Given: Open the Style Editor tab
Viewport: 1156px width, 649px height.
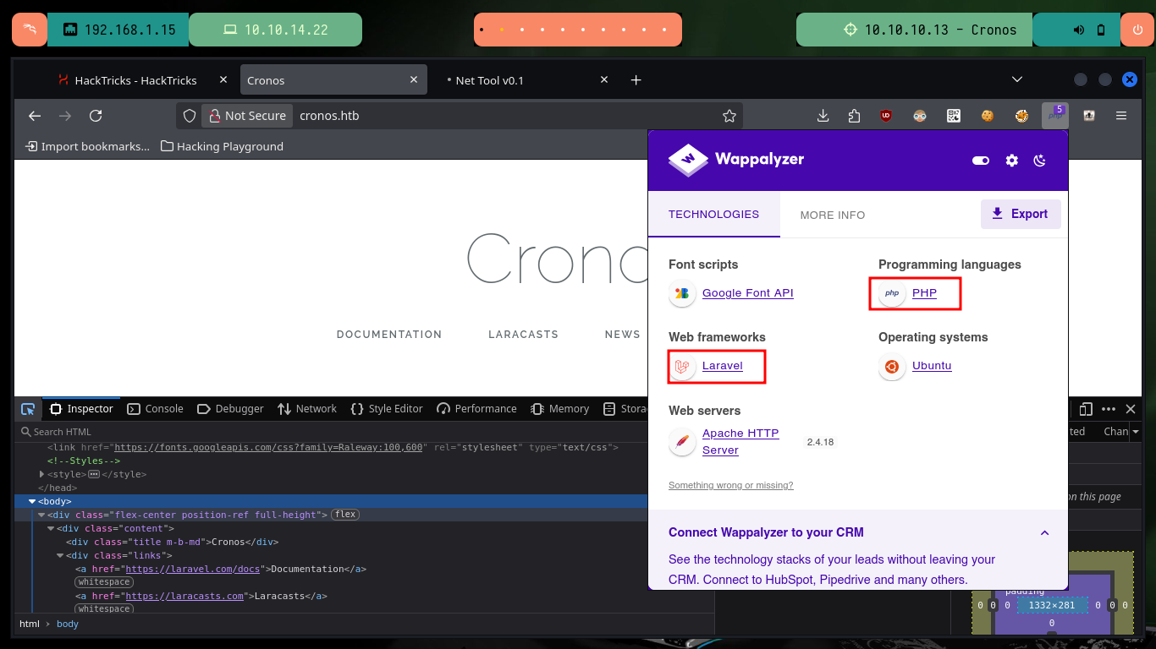Looking at the screenshot, I should click(387, 409).
